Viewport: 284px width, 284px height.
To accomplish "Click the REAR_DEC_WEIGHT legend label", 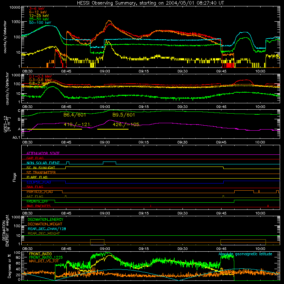I will coord(44,234).
